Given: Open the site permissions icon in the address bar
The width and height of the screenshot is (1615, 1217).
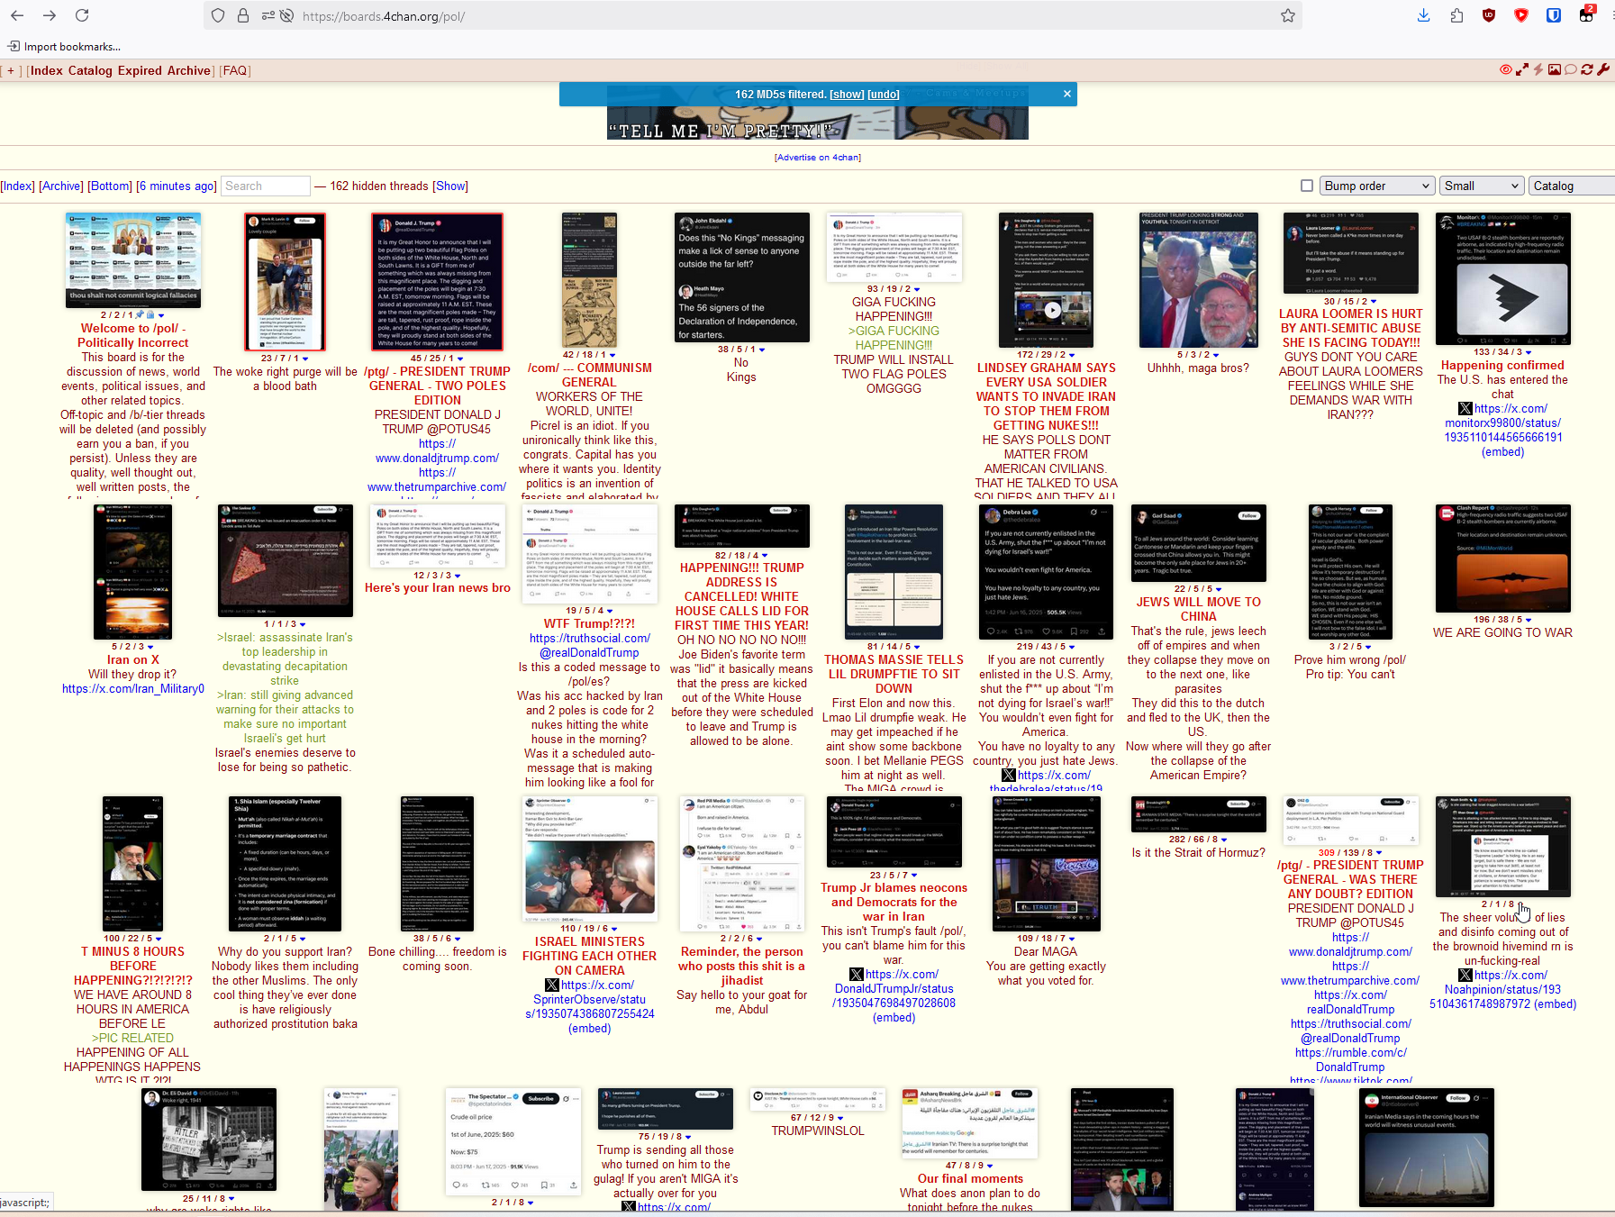Looking at the screenshot, I should [x=268, y=15].
